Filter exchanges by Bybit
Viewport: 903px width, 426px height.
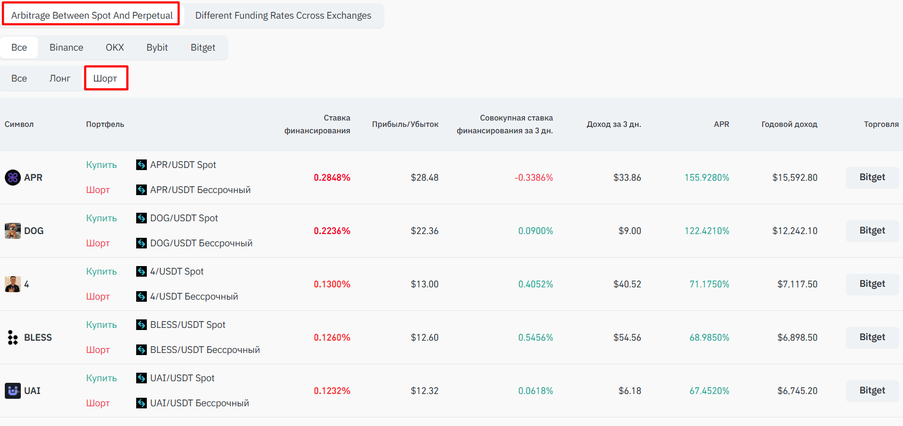[x=157, y=47]
